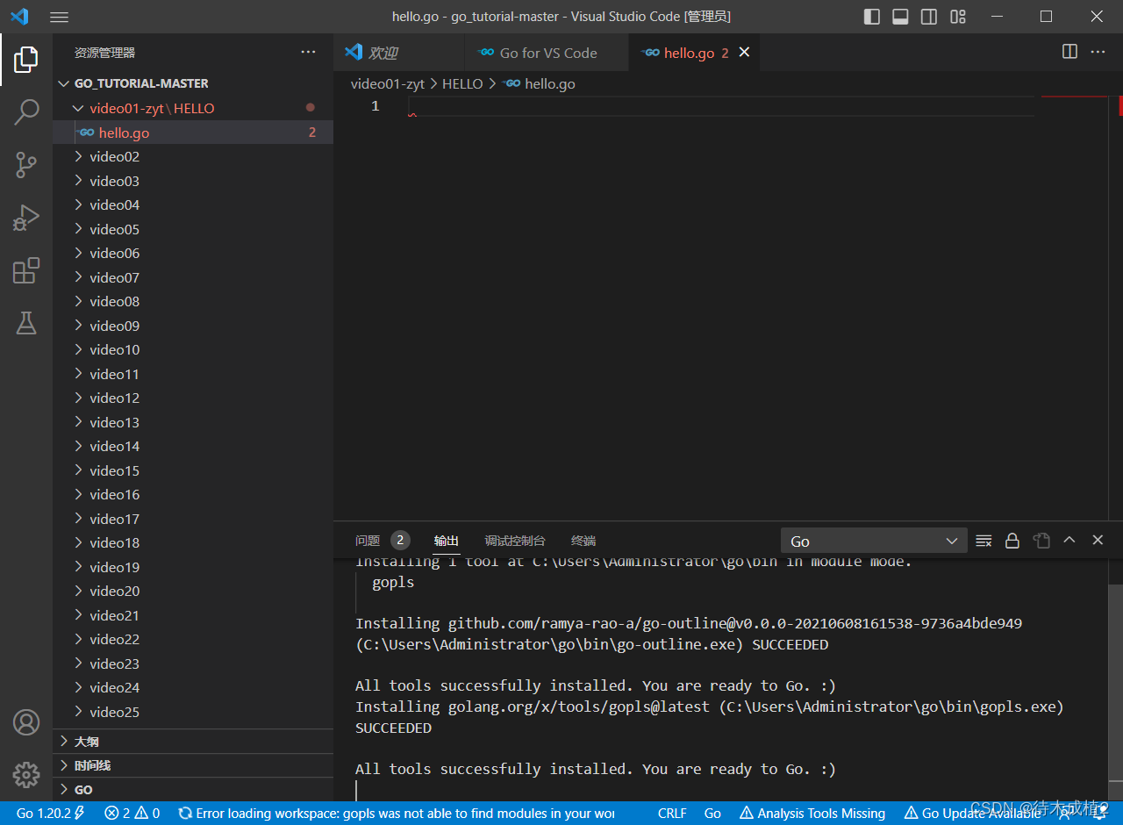Click HELLO breadcrumb segment
This screenshot has width=1123, height=825.
(462, 83)
